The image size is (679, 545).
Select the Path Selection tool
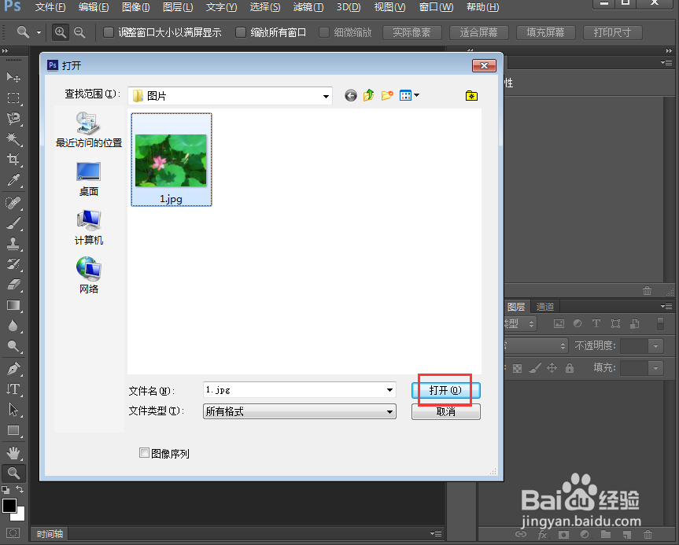tap(13, 410)
